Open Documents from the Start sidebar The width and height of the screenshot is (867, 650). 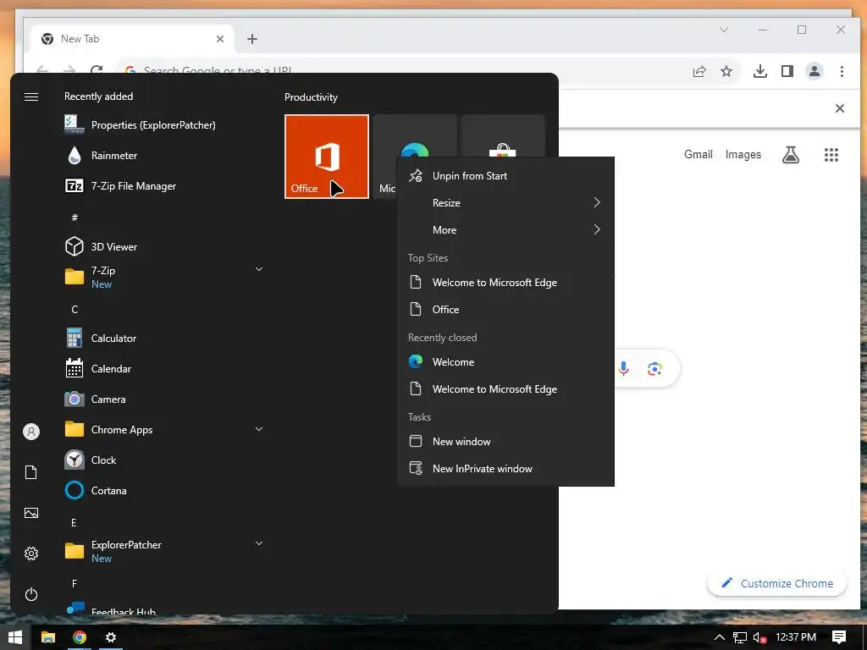coord(31,472)
